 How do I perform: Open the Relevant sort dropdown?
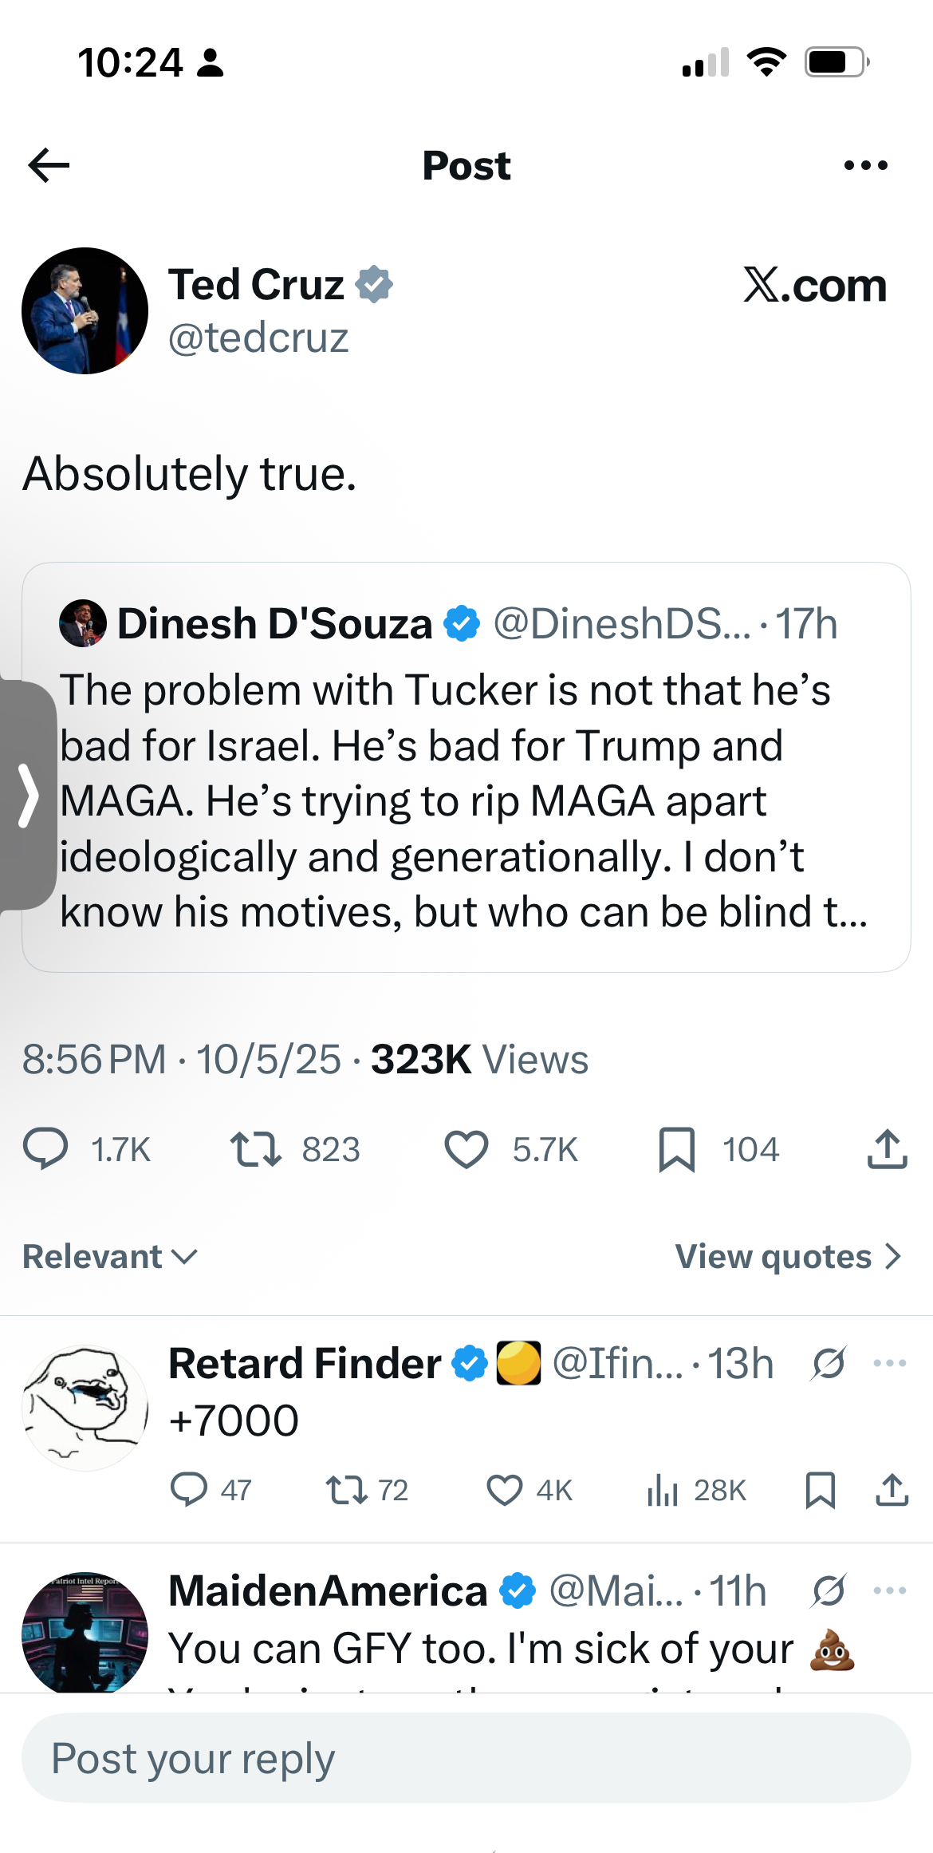coord(110,1257)
